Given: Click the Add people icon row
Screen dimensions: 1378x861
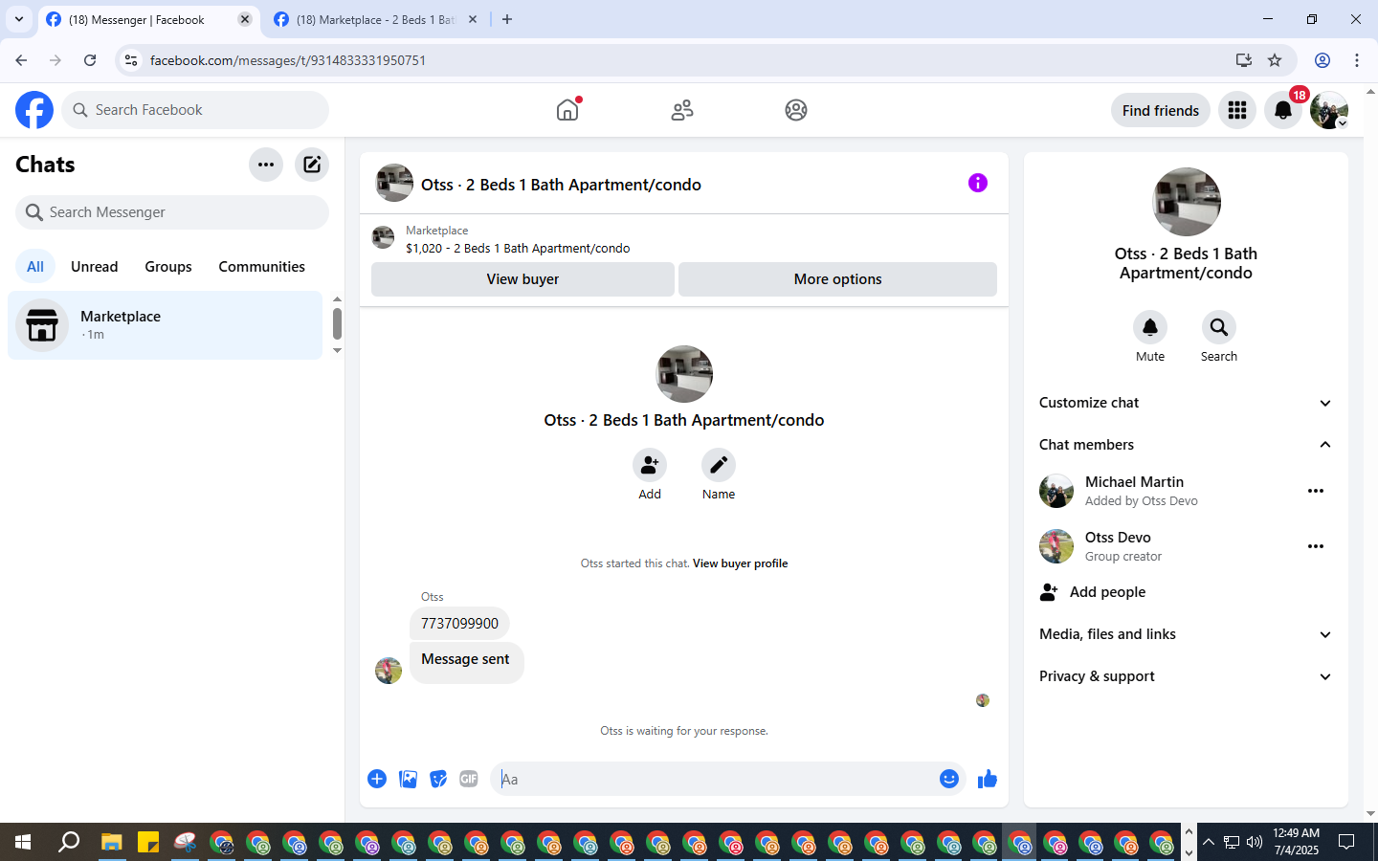Looking at the screenshot, I should (1186, 592).
